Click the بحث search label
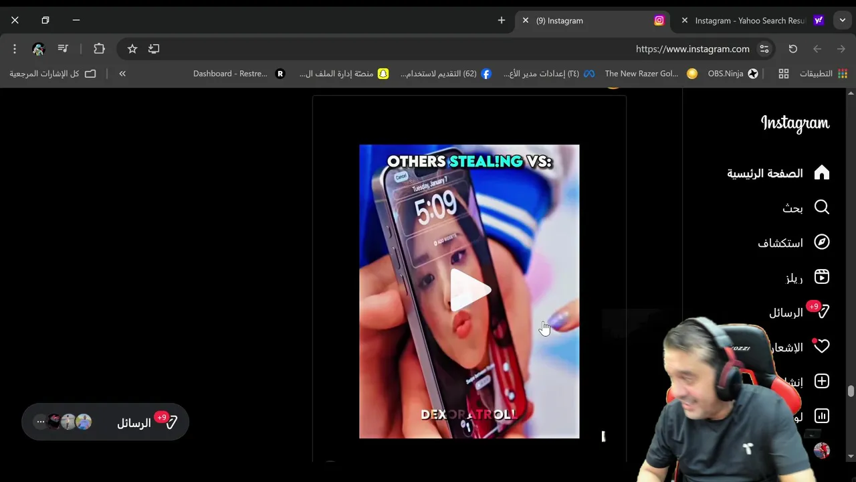 (792, 208)
